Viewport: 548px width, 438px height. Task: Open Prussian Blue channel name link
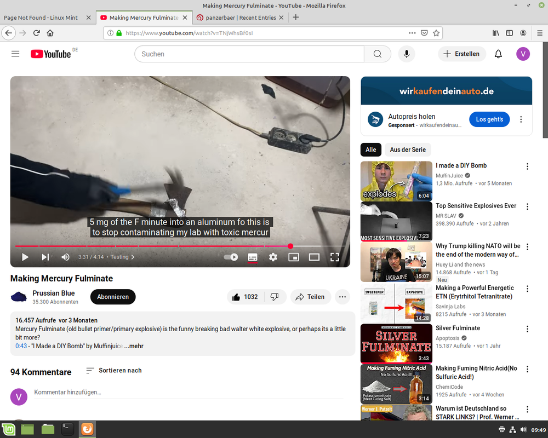click(x=54, y=293)
